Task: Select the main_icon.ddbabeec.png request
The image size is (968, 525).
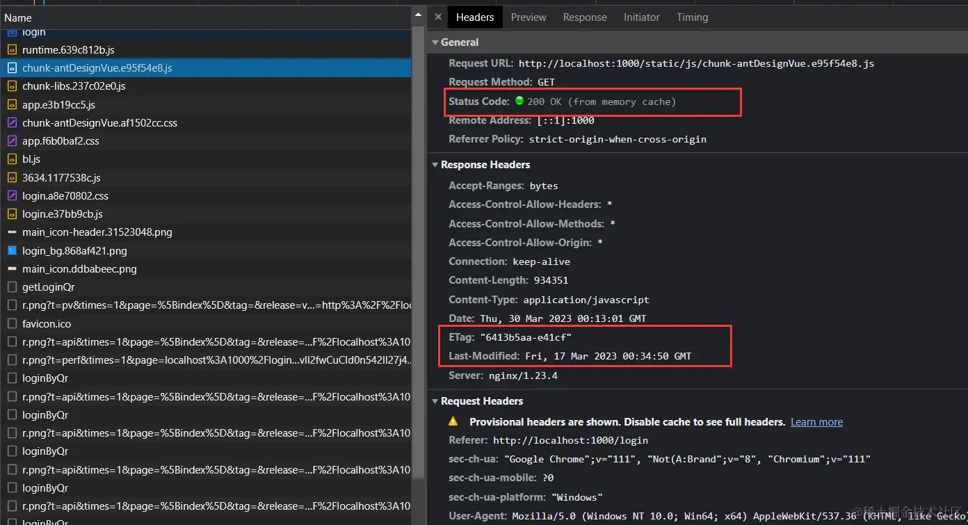Action: 206,269
